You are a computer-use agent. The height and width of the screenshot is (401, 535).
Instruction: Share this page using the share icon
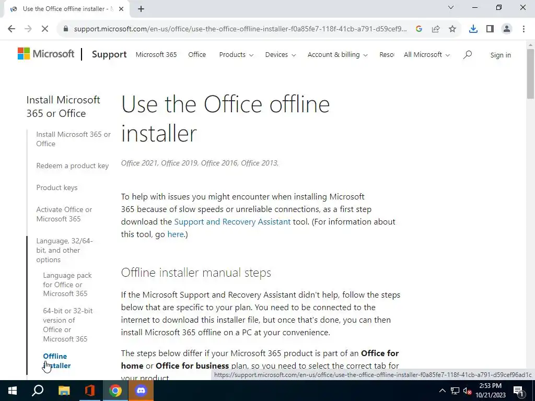coord(436,29)
